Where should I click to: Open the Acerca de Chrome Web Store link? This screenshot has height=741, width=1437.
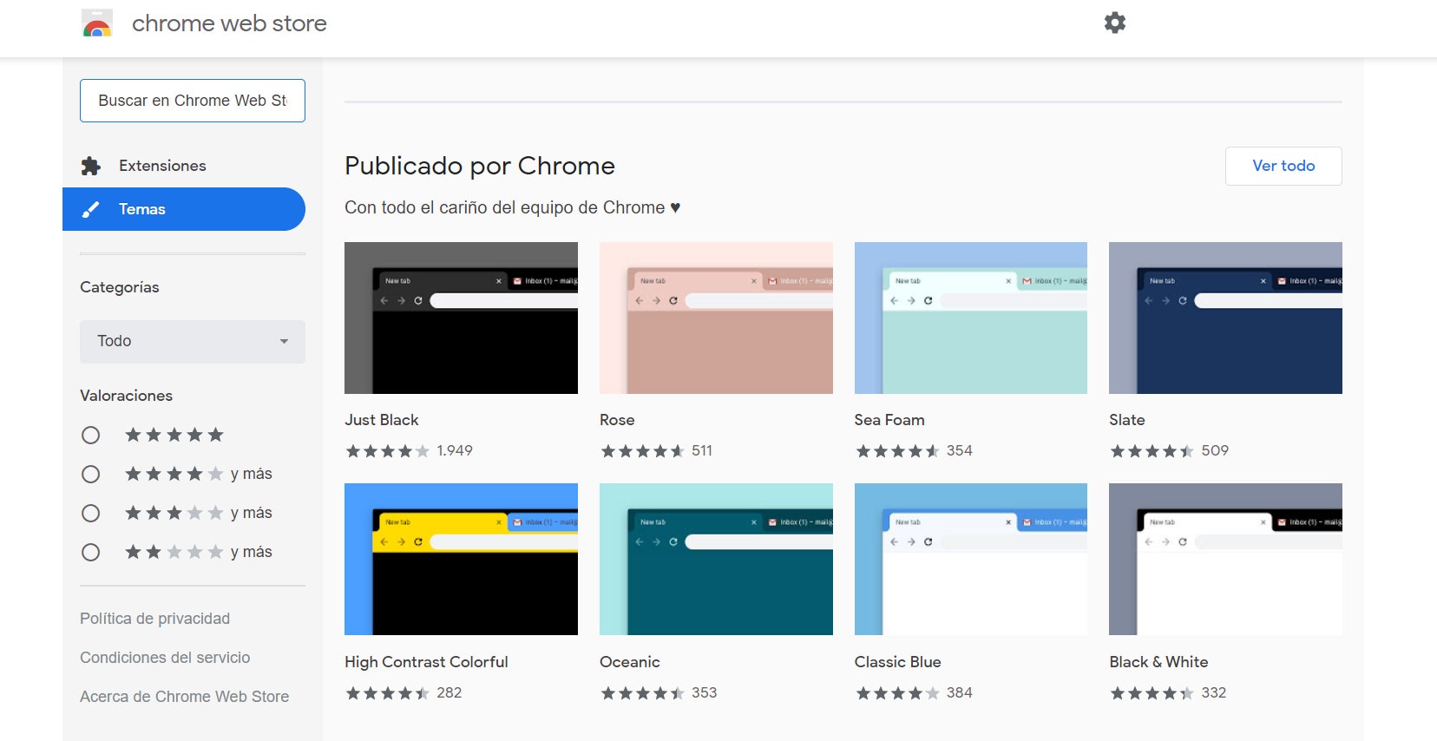[184, 697]
